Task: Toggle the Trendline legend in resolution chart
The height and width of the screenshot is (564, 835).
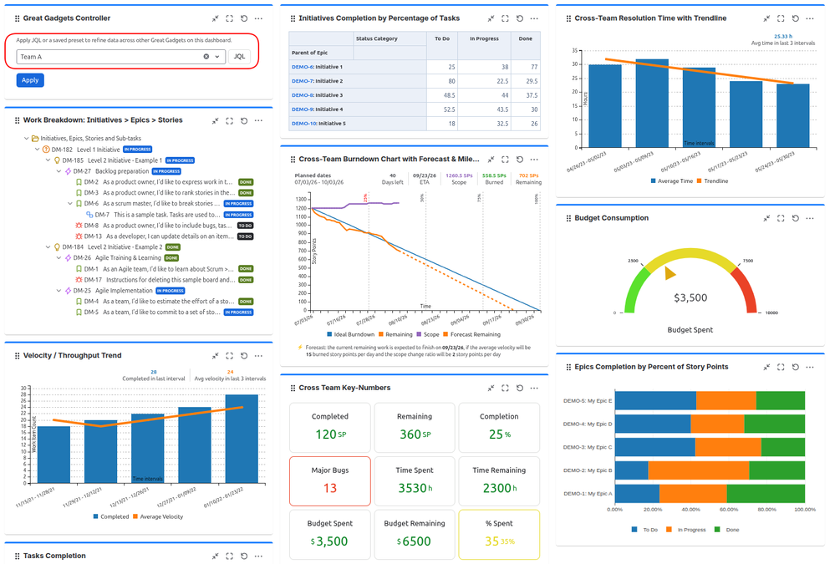Action: click(712, 181)
